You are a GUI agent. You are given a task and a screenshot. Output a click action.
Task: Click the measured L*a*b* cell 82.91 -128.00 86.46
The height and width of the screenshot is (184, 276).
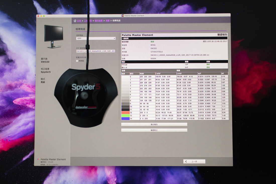[x=185, y=115]
